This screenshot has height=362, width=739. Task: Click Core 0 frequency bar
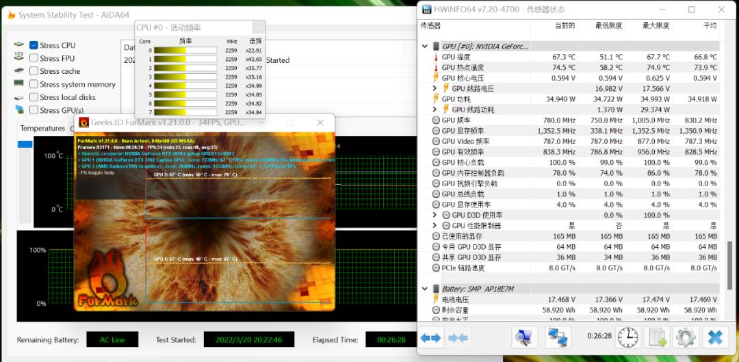(185, 51)
